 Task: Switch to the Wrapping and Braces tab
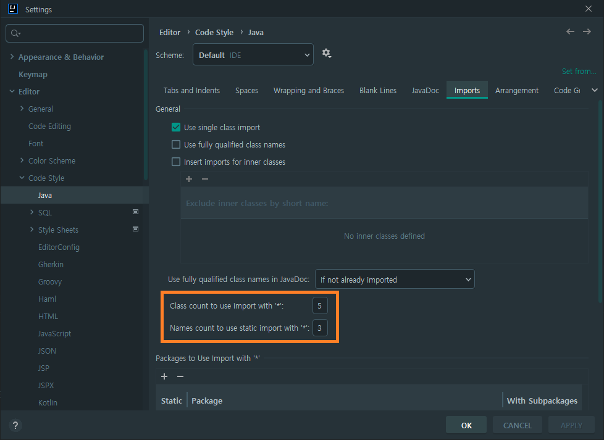308,90
